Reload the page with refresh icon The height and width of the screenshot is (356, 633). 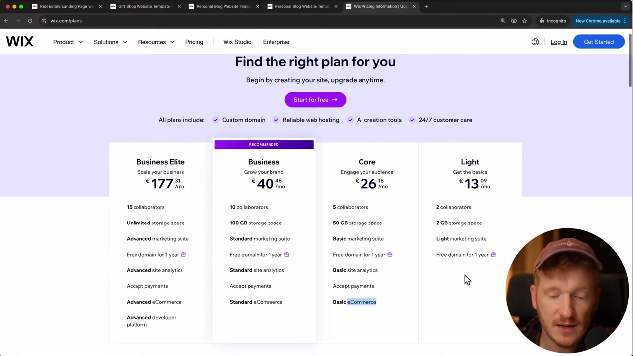(30, 21)
